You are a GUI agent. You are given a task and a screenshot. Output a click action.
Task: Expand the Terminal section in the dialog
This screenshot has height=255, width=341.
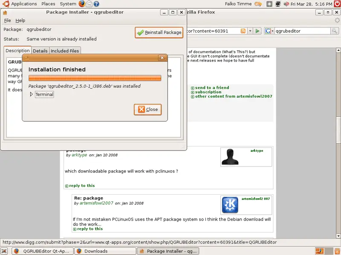(x=31, y=94)
